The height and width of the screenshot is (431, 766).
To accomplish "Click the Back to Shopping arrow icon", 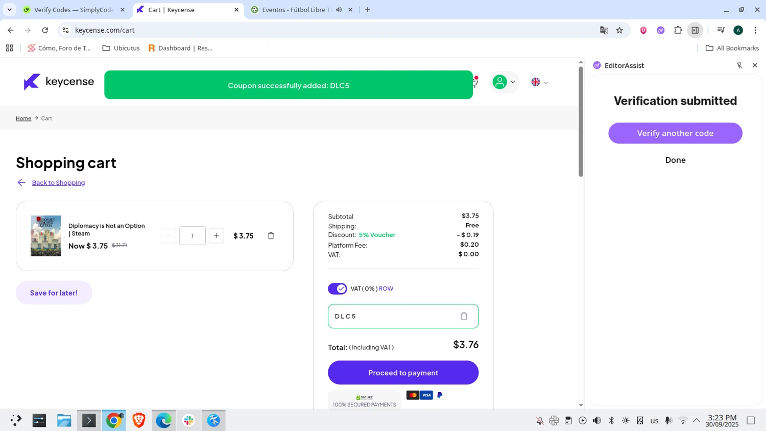I will (x=21, y=183).
